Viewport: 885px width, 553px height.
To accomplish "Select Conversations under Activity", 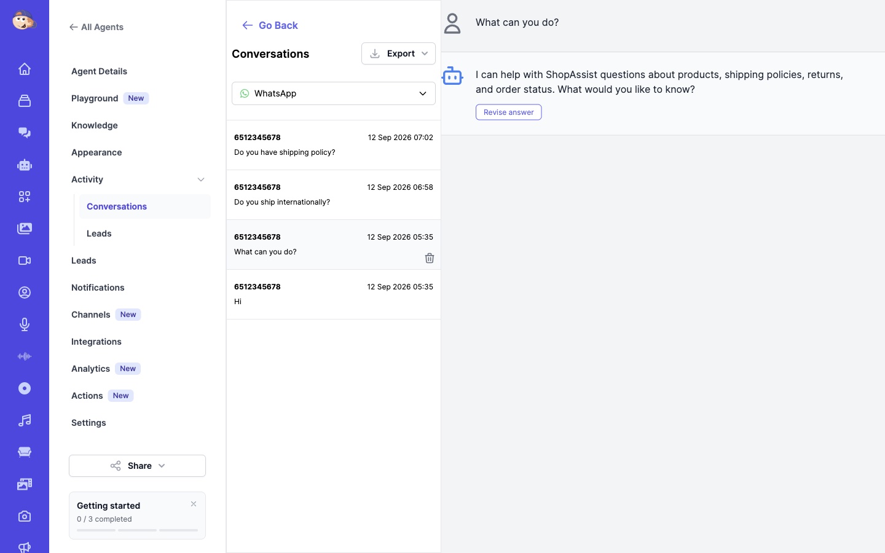I will pos(145,206).
